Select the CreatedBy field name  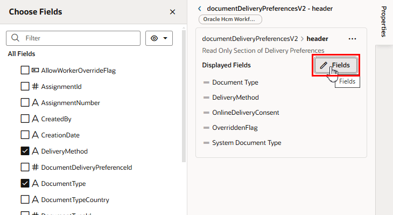click(x=56, y=119)
